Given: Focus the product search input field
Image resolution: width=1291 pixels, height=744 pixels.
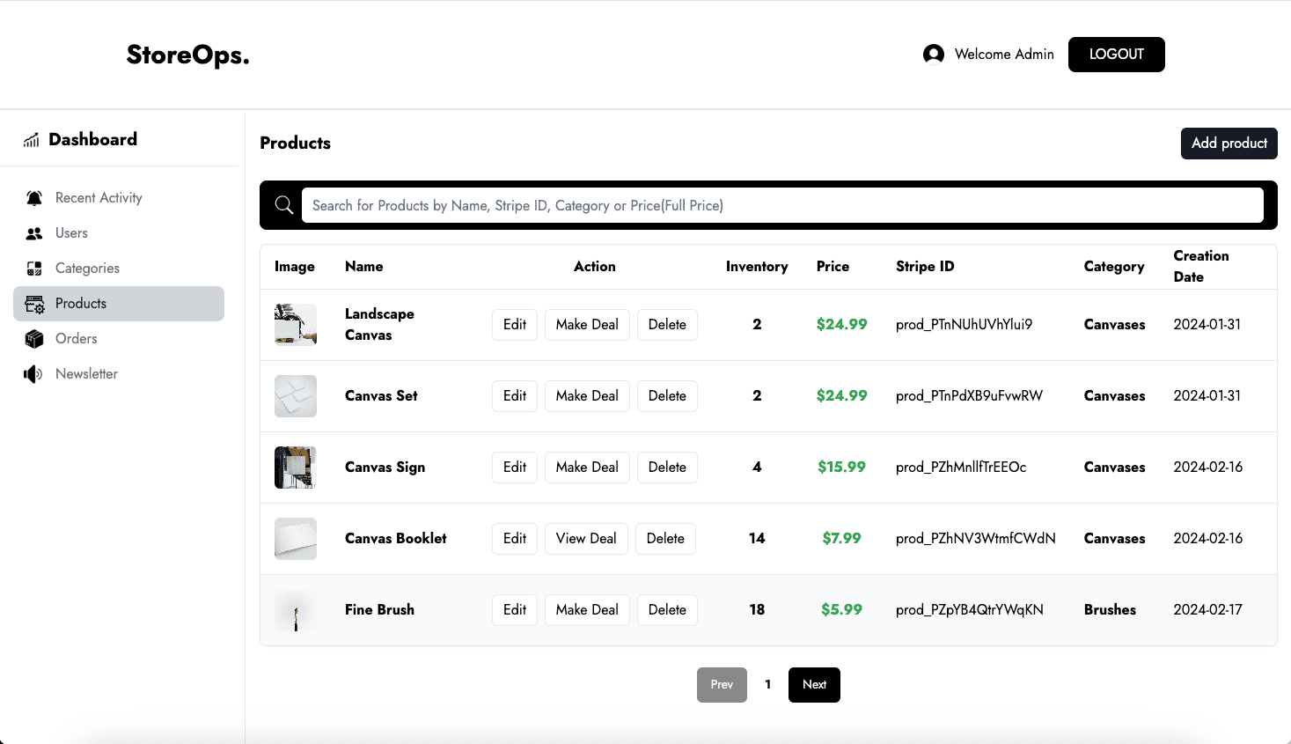Looking at the screenshot, I should pyautogui.click(x=782, y=205).
